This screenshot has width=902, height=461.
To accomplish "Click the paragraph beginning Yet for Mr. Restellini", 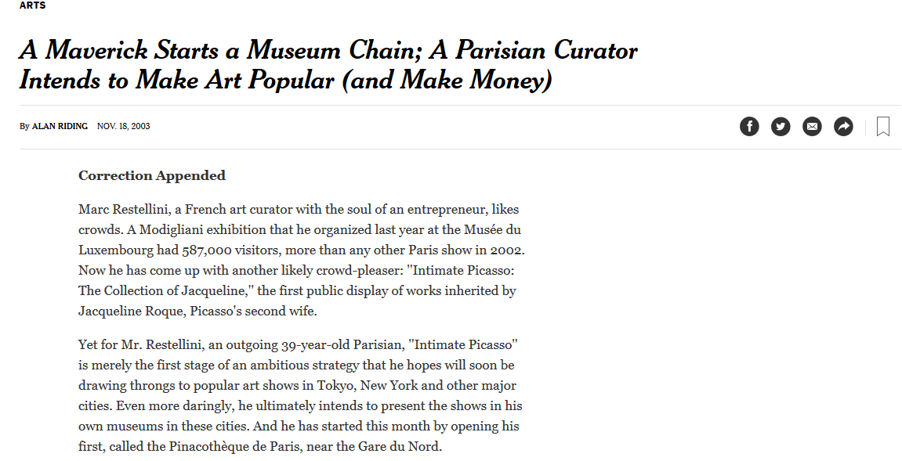I will tap(300, 395).
